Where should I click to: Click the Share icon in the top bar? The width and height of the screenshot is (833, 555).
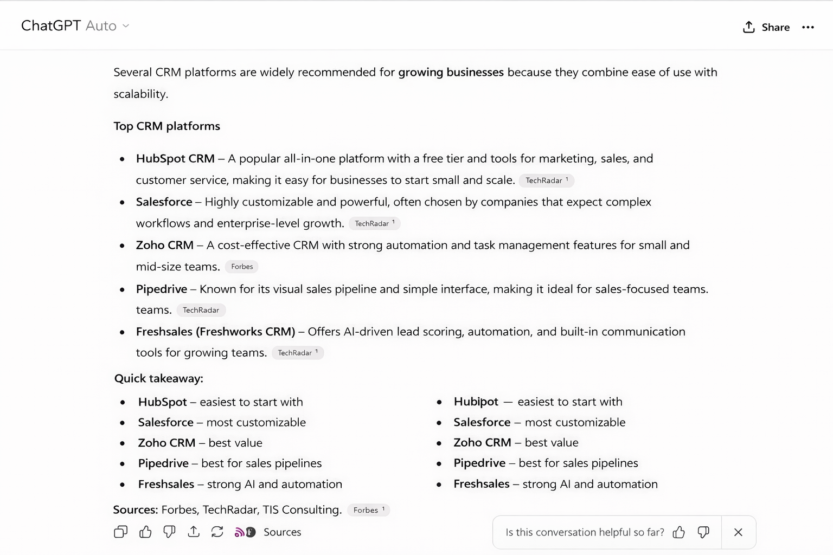[x=748, y=26]
